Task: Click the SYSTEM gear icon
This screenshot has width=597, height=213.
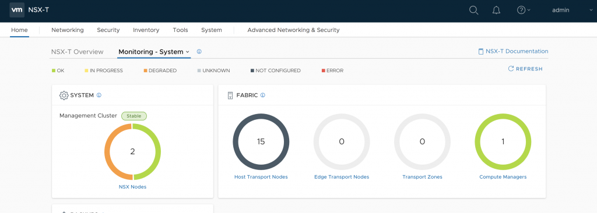Action: [64, 95]
